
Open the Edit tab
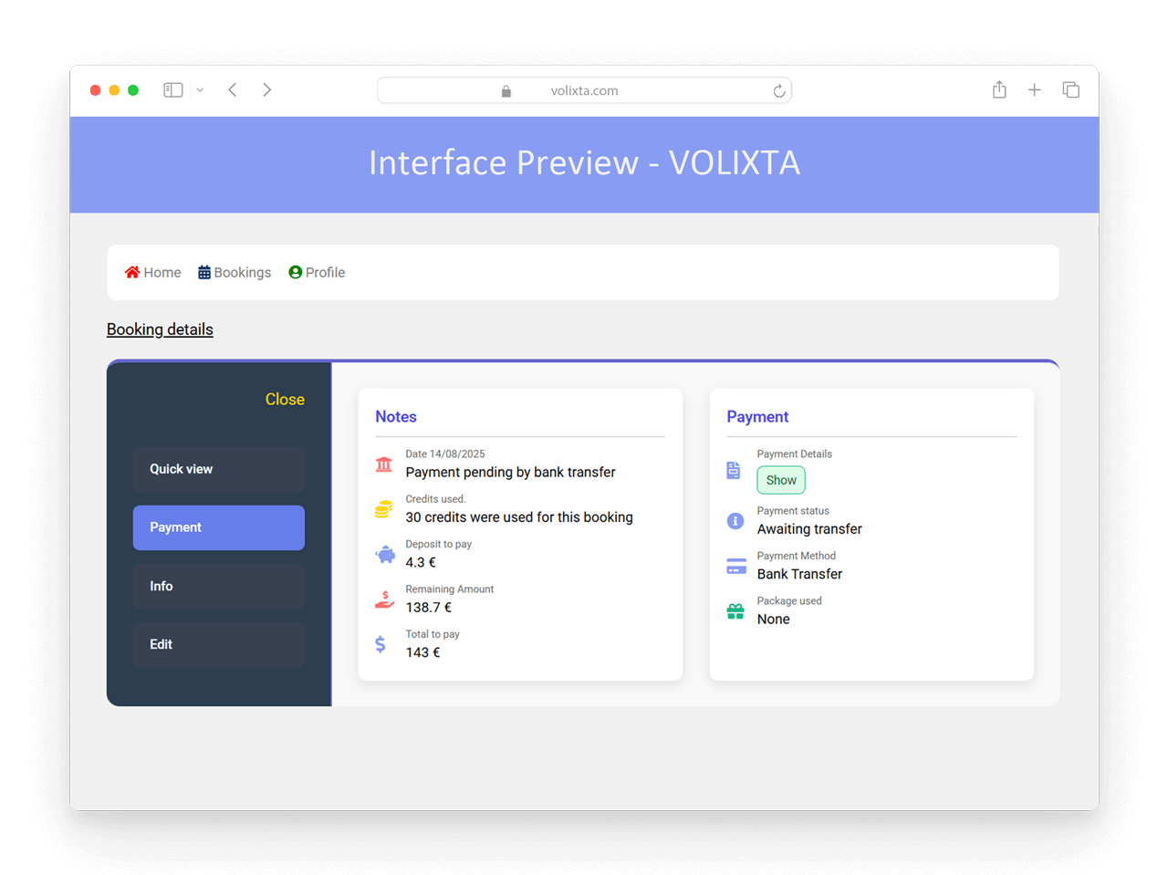tap(219, 644)
